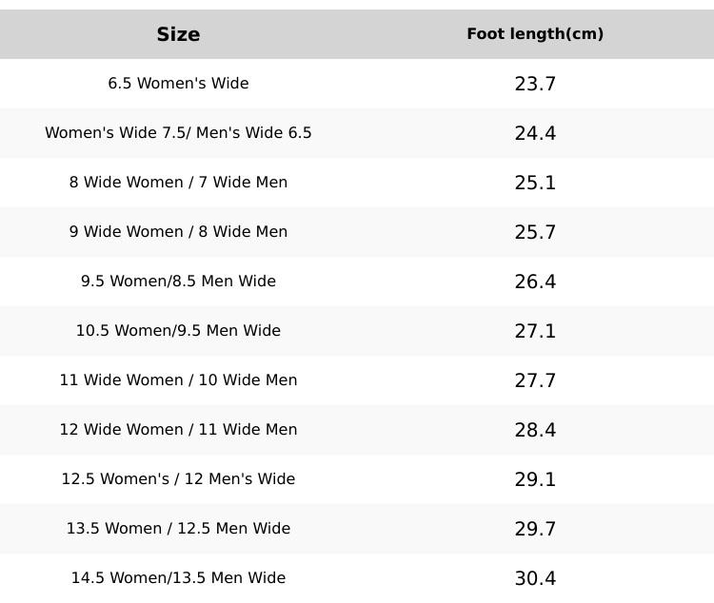Select the 29.1 foot length value
714x603 pixels.
535,479
